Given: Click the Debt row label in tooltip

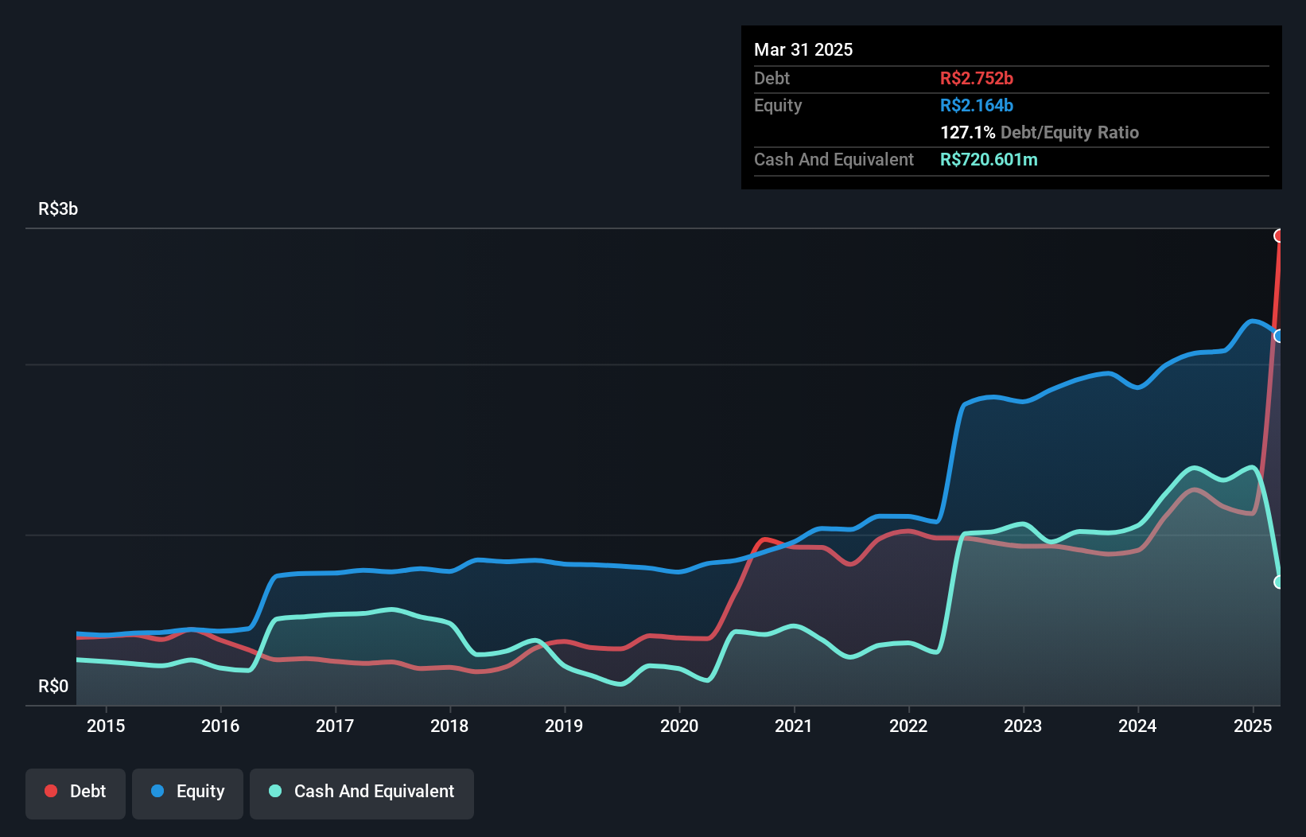Looking at the screenshot, I should (x=772, y=78).
